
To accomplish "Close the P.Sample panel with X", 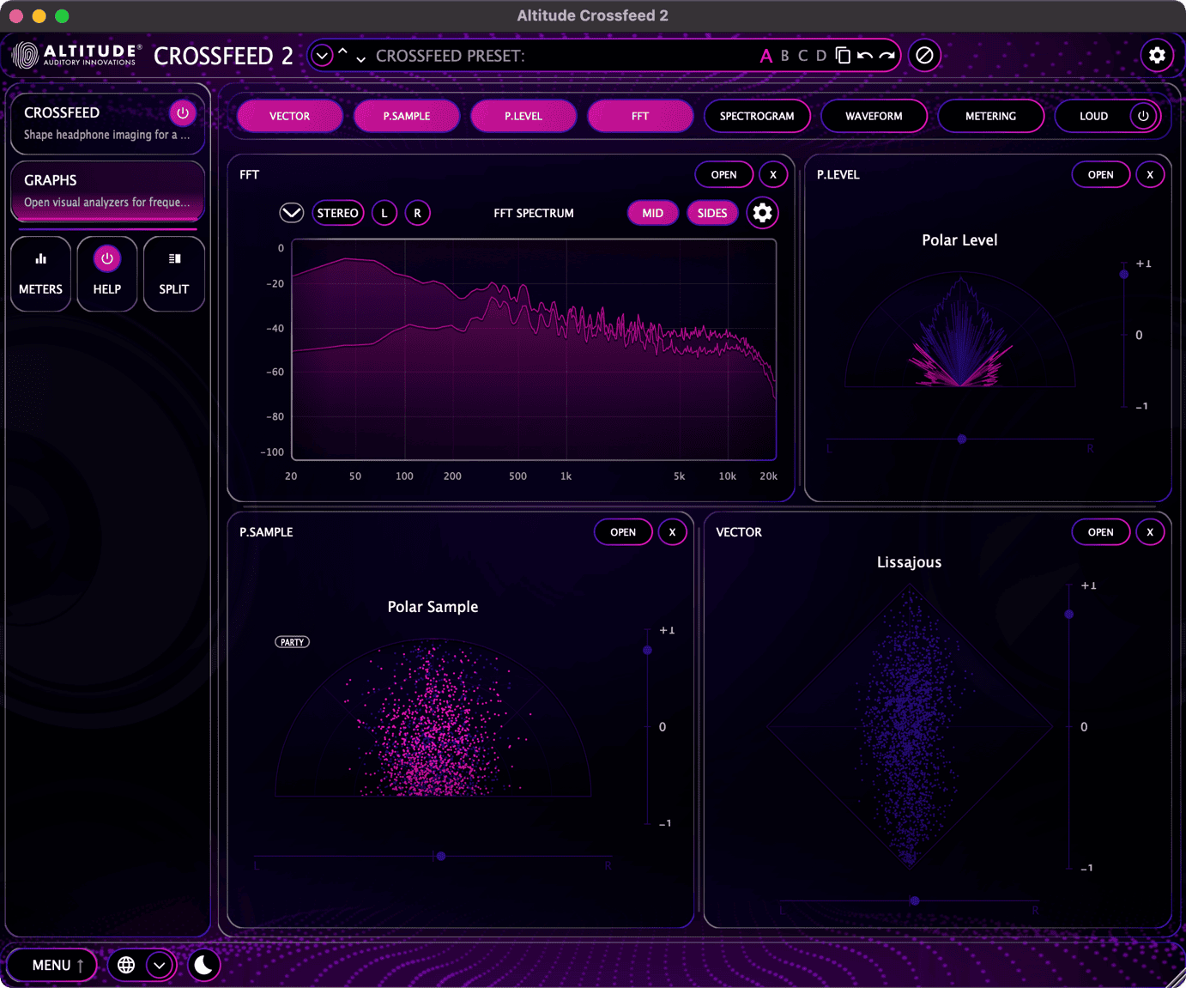I will [672, 532].
